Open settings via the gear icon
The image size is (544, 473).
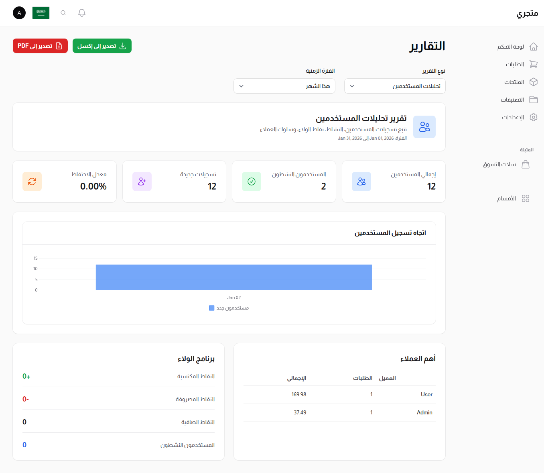534,117
